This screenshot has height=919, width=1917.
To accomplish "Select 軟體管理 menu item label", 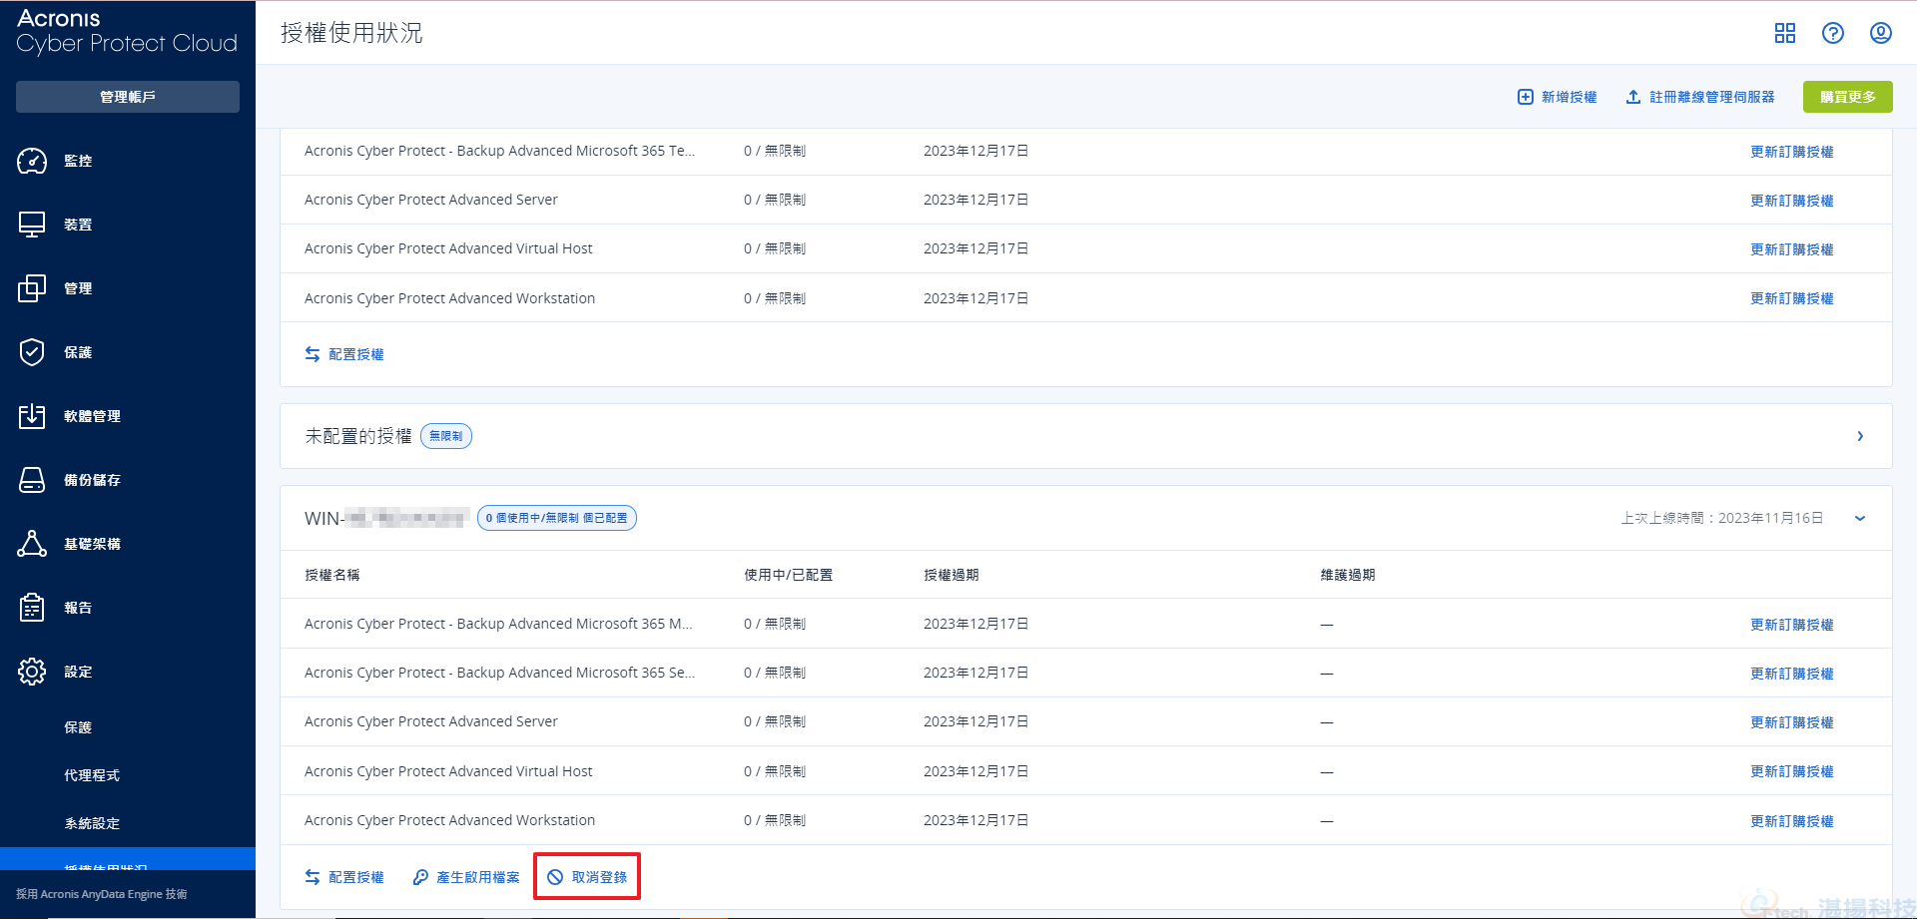I will 92,416.
